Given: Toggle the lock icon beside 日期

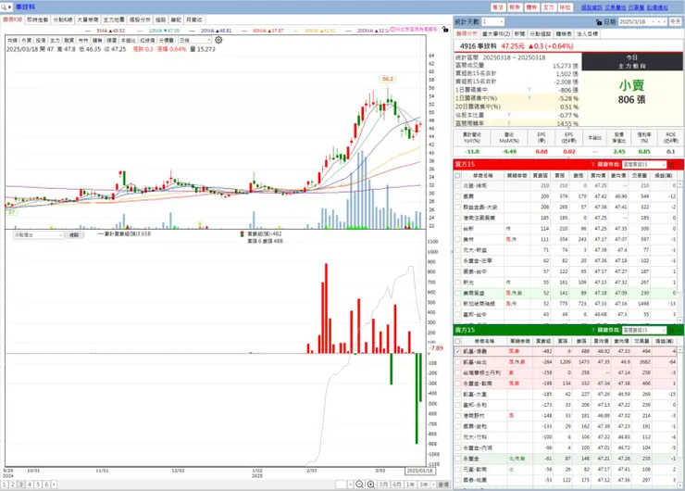Looking at the screenshot, I should pyautogui.click(x=599, y=22).
